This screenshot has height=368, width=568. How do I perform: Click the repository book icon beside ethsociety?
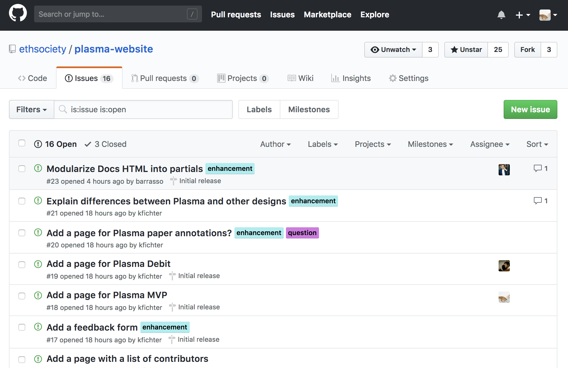coord(12,49)
